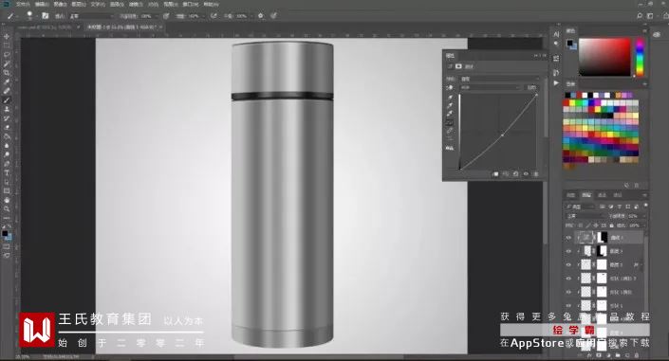
Task: Open smoothing options gear icon
Action: (x=261, y=16)
